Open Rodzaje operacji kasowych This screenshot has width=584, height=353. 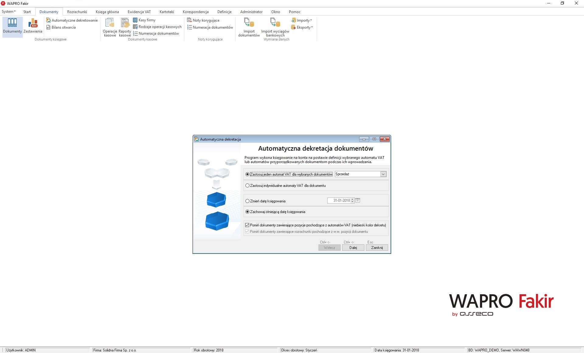157,27
